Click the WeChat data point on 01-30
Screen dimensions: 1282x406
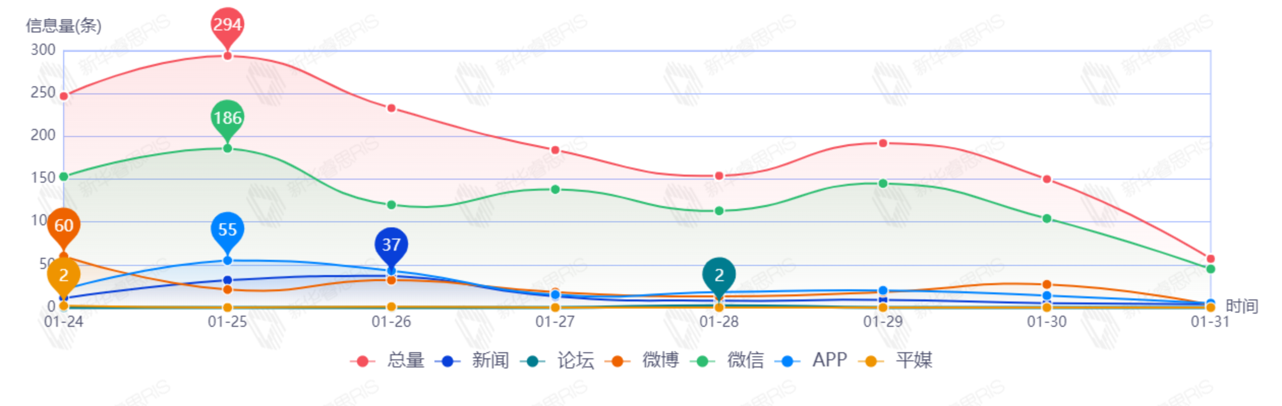tap(1046, 219)
